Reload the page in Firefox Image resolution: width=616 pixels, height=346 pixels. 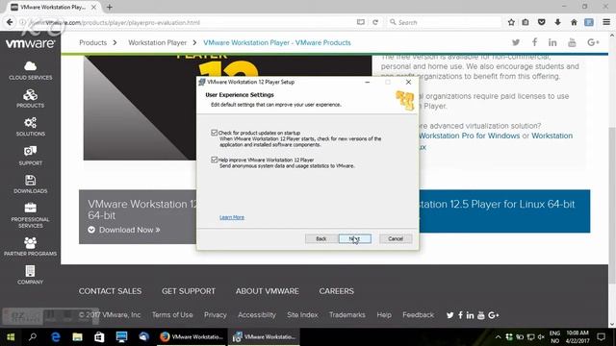pos(375,22)
